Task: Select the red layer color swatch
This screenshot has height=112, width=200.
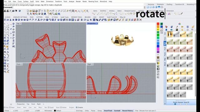Action: pyautogui.click(x=158, y=24)
